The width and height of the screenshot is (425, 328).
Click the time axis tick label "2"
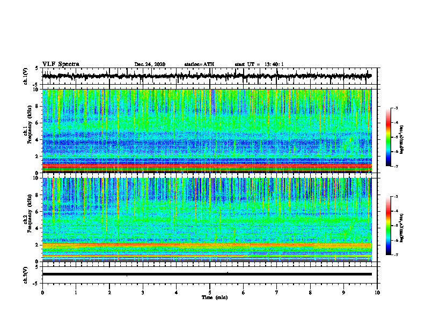tap(109, 293)
